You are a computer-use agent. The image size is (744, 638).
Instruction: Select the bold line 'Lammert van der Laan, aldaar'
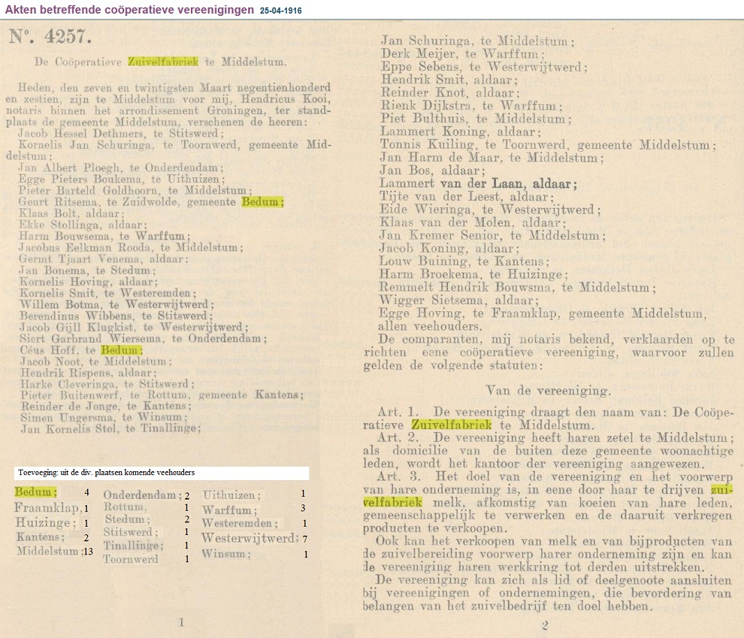click(x=478, y=183)
